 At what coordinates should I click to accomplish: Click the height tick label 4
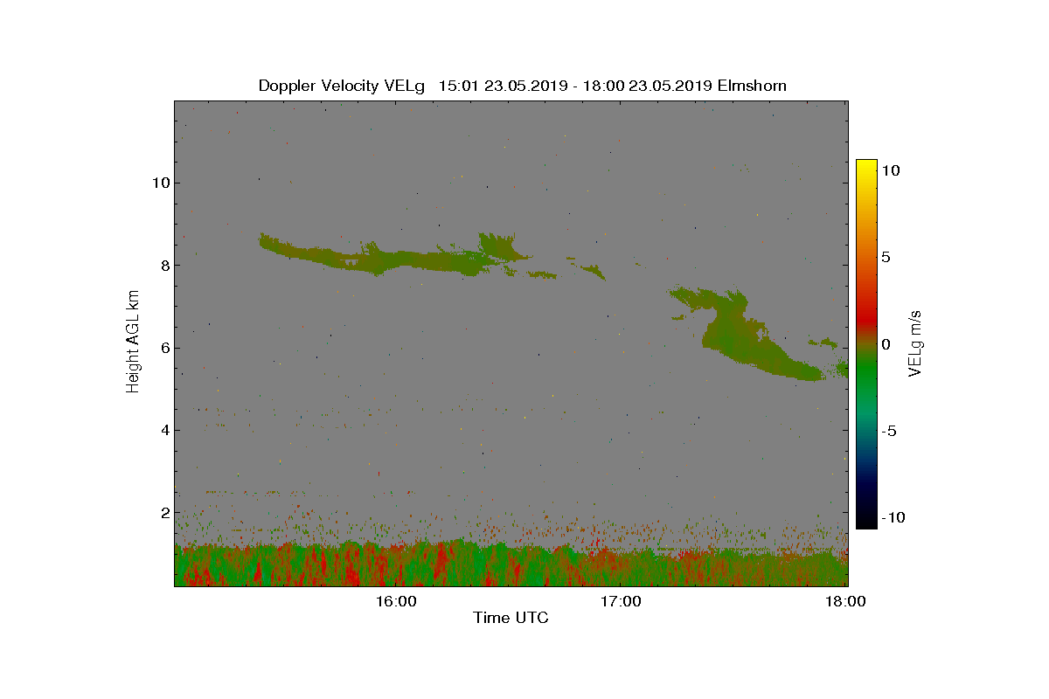[x=163, y=430]
